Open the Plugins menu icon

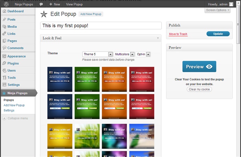click(4, 63)
